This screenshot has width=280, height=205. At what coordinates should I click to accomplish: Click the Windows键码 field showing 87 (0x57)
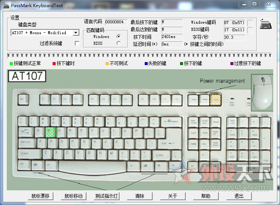click(x=234, y=23)
